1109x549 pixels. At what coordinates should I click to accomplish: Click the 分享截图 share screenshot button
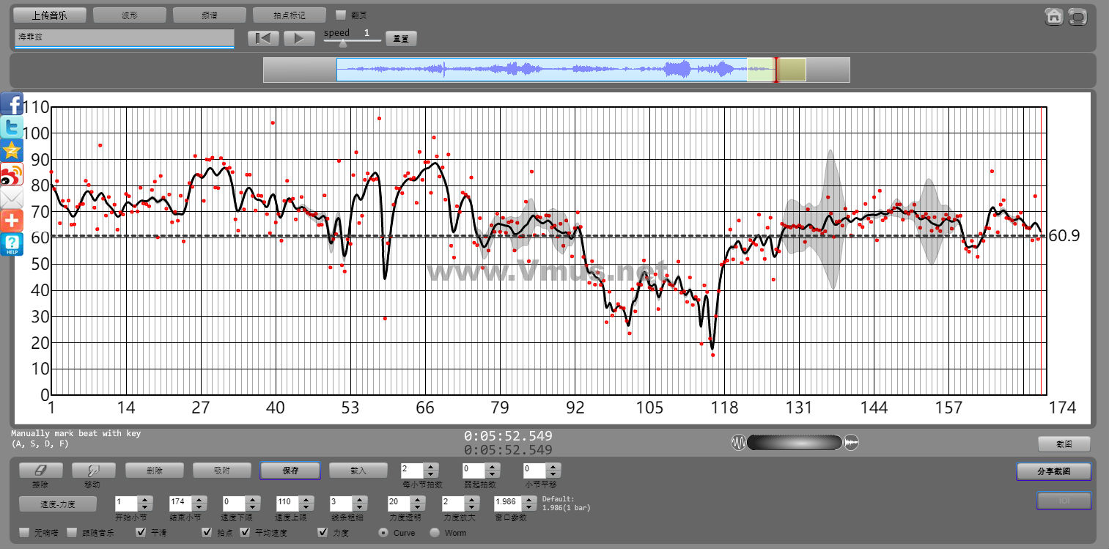[x=1053, y=471]
